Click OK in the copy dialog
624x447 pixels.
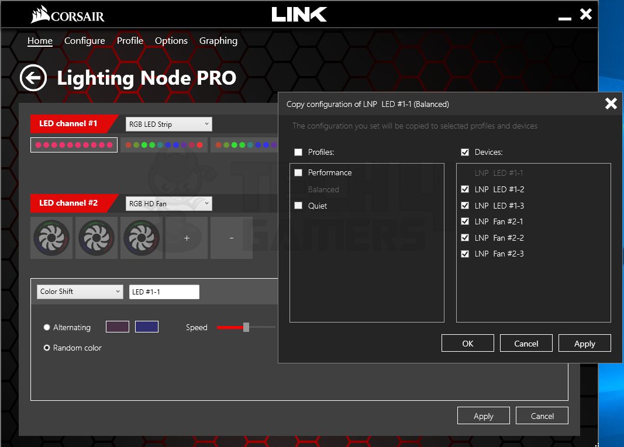(x=468, y=343)
